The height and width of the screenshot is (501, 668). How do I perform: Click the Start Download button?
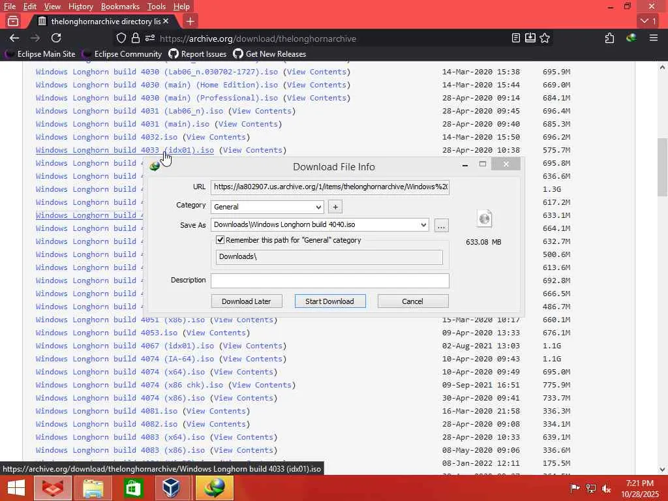tap(329, 301)
